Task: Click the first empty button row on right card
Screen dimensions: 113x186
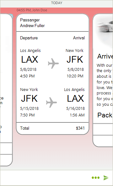Action: pyautogui.click(x=103, y=129)
